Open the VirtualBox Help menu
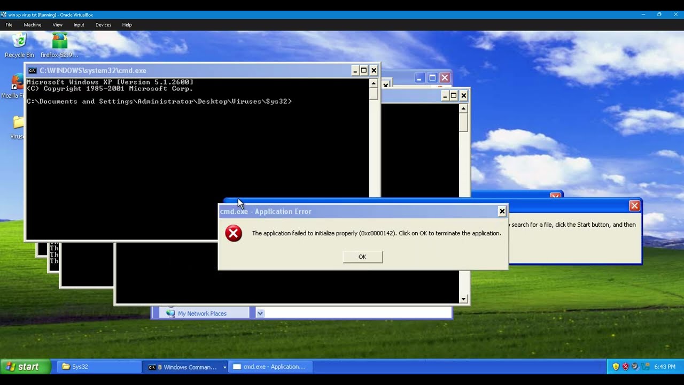Image resolution: width=684 pixels, height=385 pixels. [x=127, y=25]
